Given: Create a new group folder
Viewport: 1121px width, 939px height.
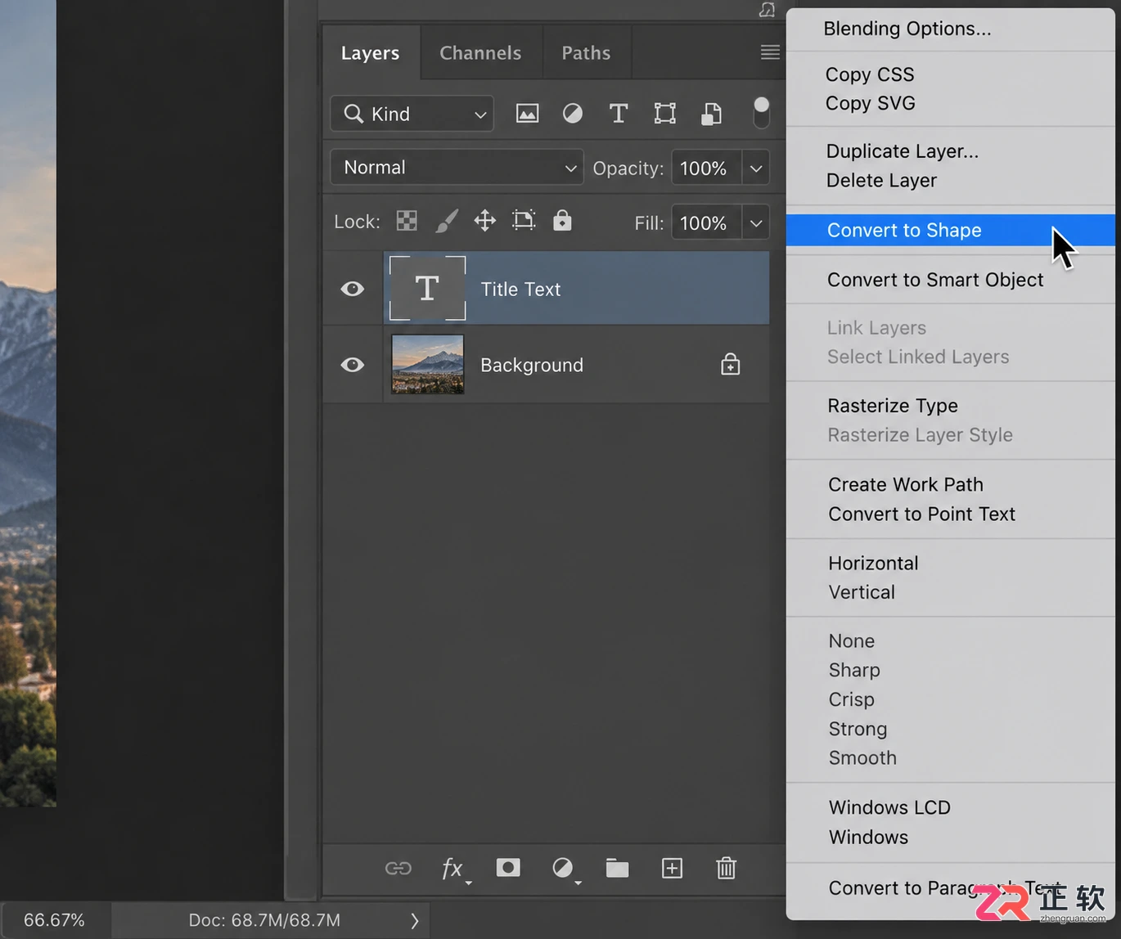Looking at the screenshot, I should point(617,868).
